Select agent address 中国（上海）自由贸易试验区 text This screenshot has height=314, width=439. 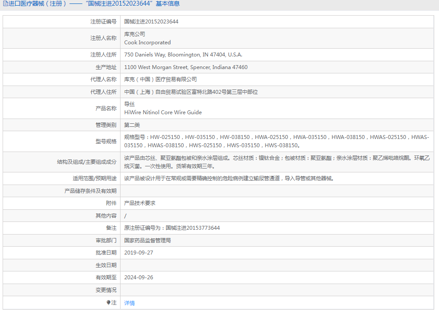coord(191,92)
